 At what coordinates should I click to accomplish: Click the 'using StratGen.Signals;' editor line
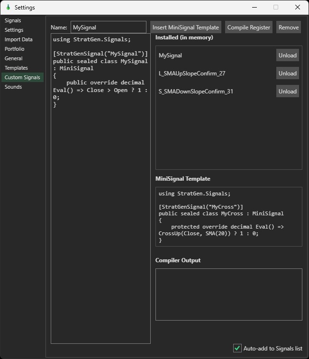point(92,39)
